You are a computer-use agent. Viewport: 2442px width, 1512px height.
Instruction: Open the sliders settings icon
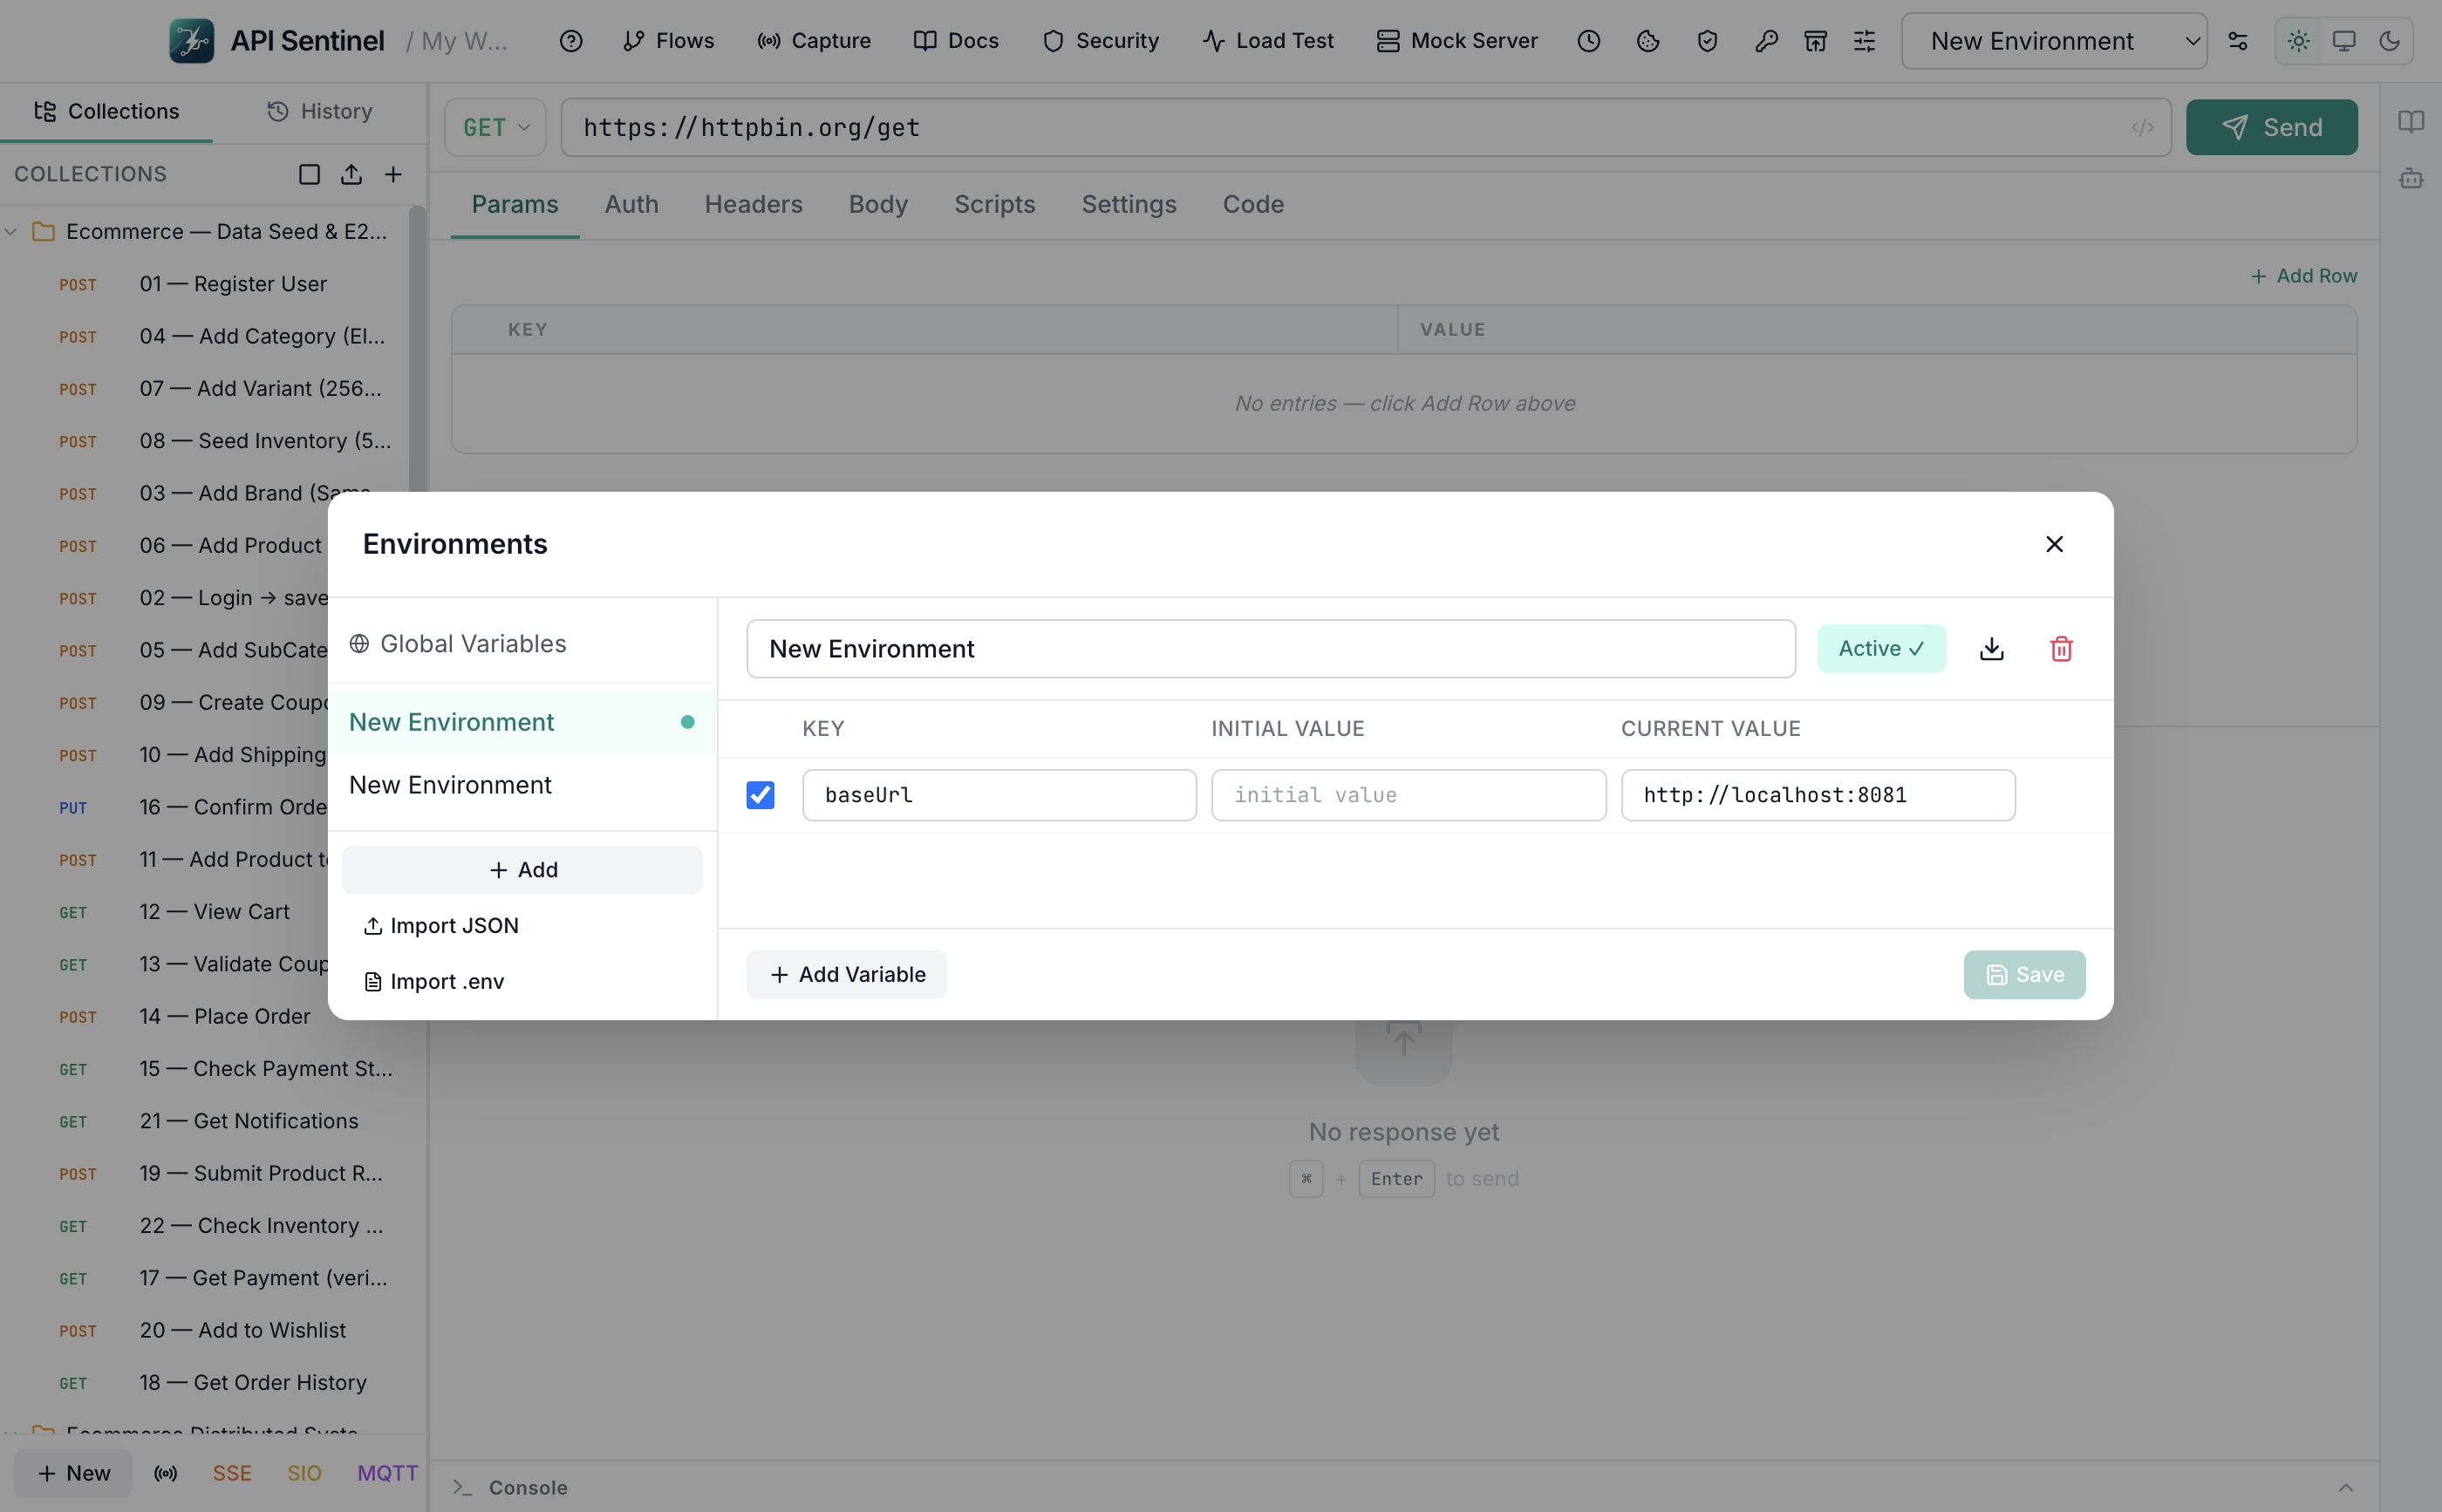[1865, 41]
